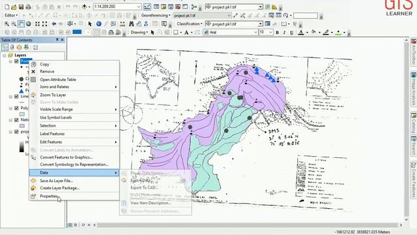Open font color picker dropdown arrow
Image resolution: width=417 pixels, height=235 pixels.
point(307,33)
